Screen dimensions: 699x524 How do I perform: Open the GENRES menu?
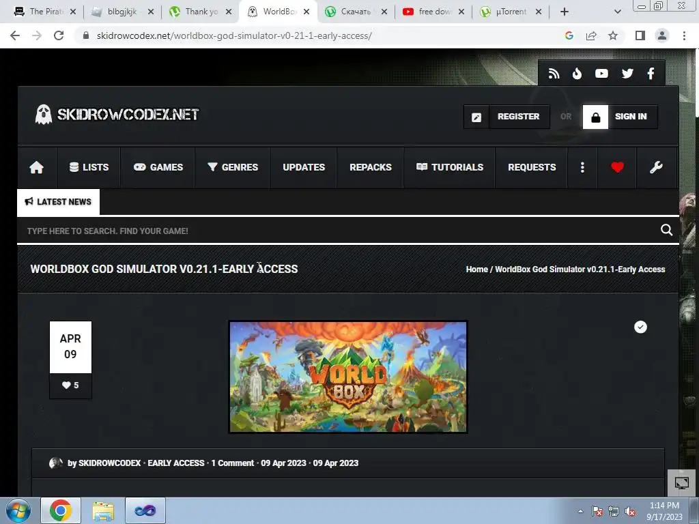233,168
